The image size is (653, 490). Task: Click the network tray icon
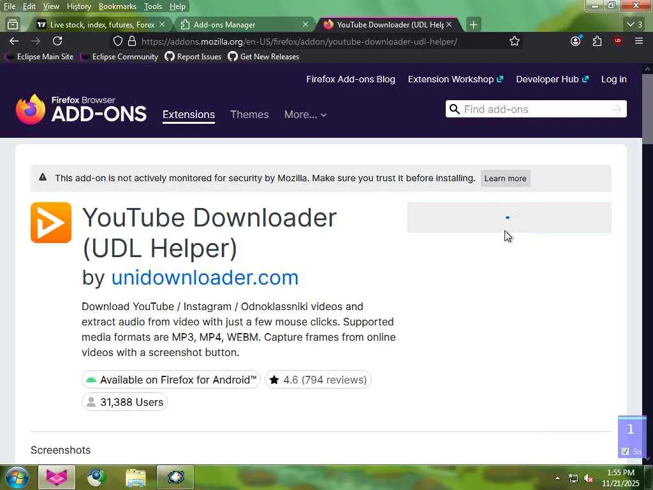[573, 479]
